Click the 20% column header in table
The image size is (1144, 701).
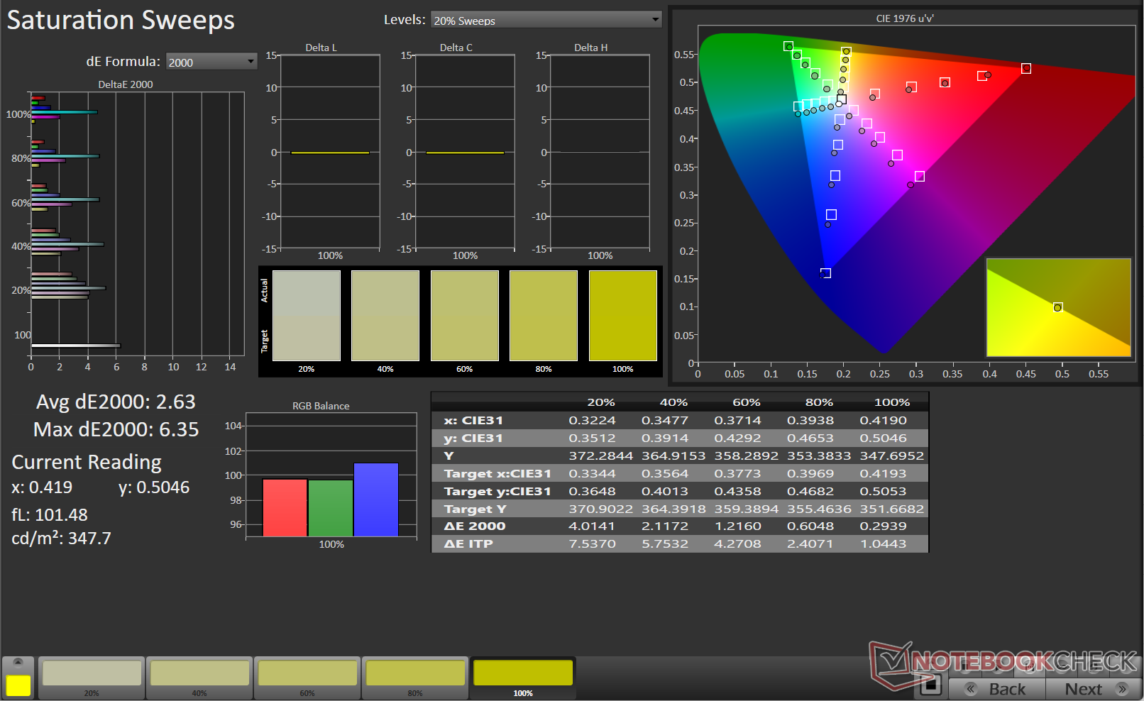(601, 402)
